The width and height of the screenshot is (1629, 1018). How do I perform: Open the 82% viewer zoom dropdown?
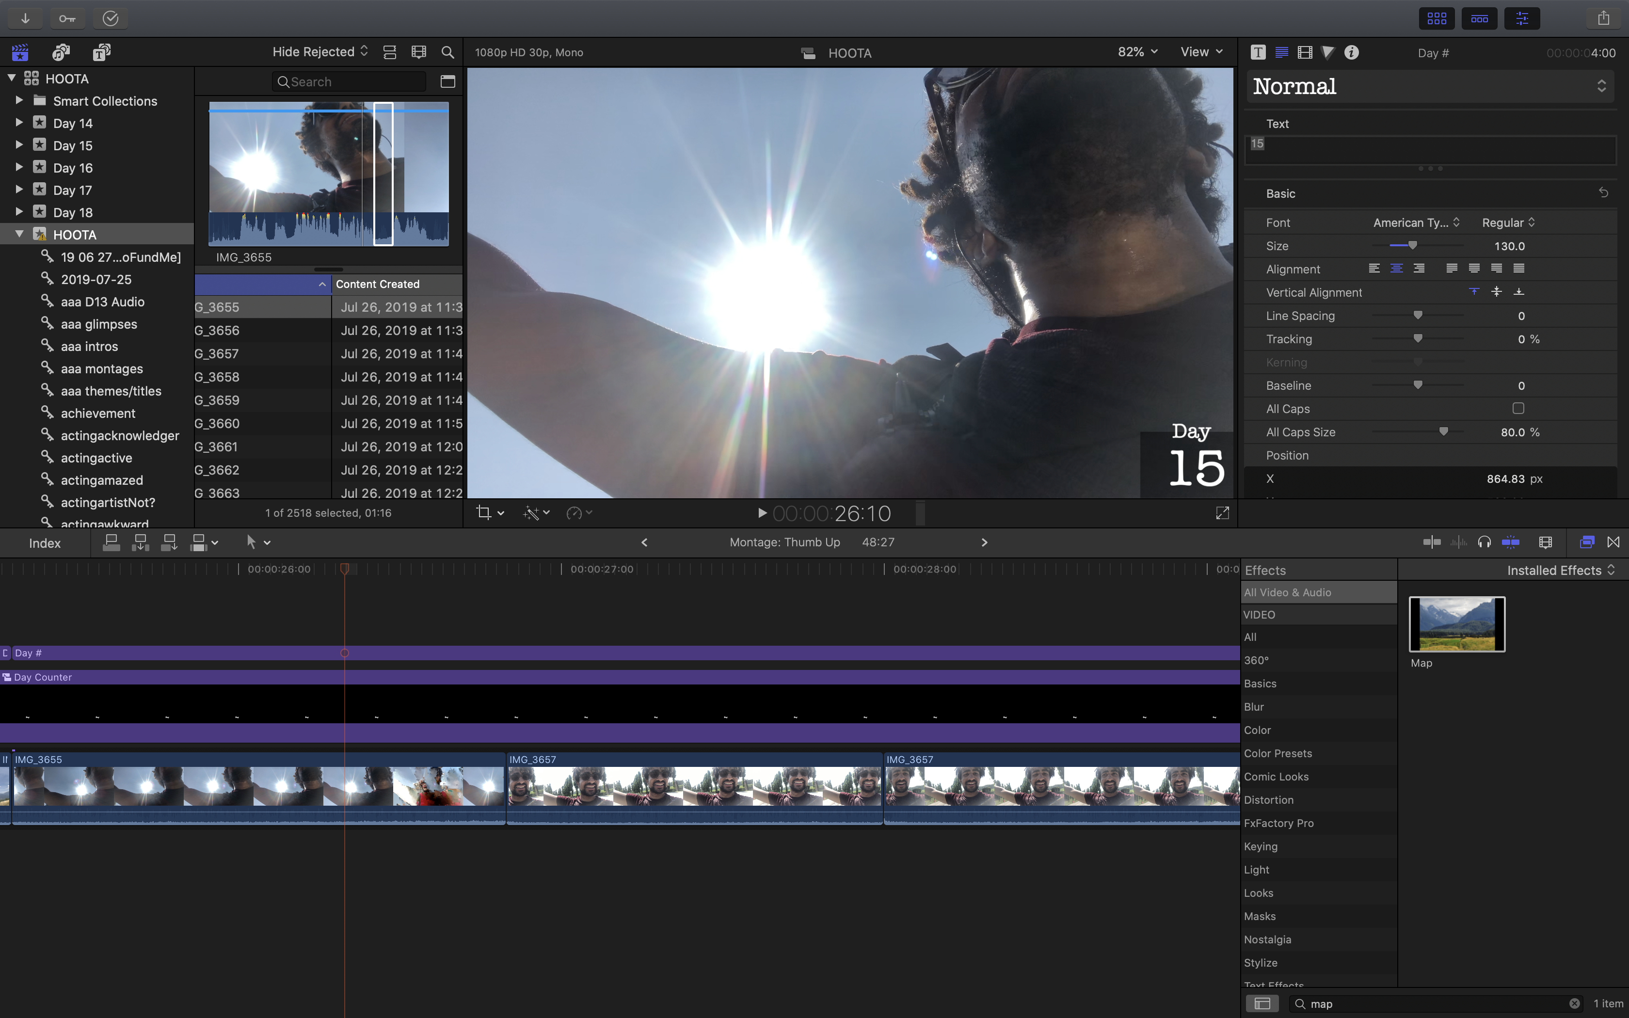coord(1137,52)
